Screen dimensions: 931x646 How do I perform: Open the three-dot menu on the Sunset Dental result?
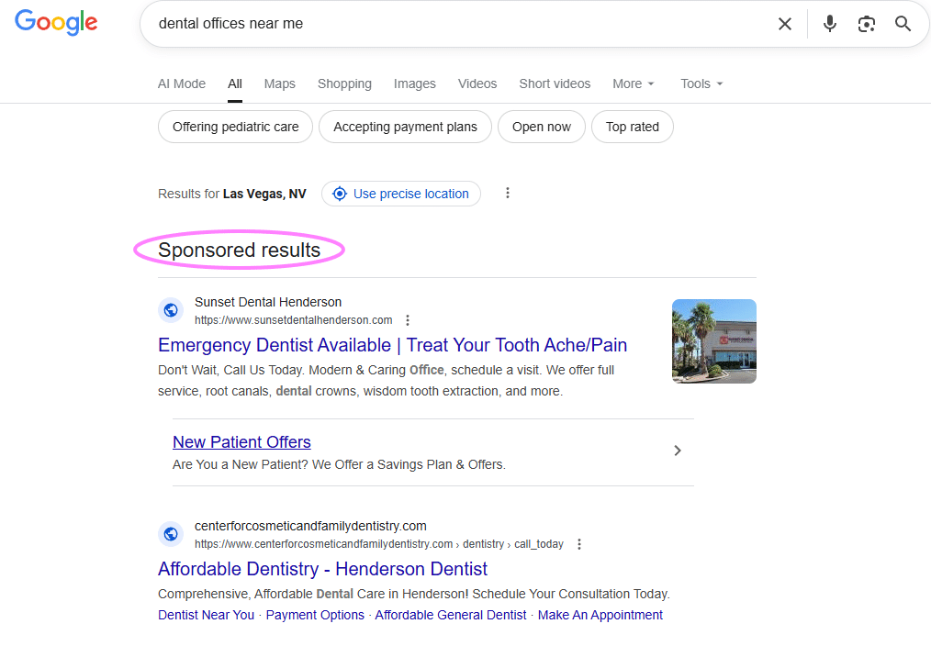(x=408, y=320)
